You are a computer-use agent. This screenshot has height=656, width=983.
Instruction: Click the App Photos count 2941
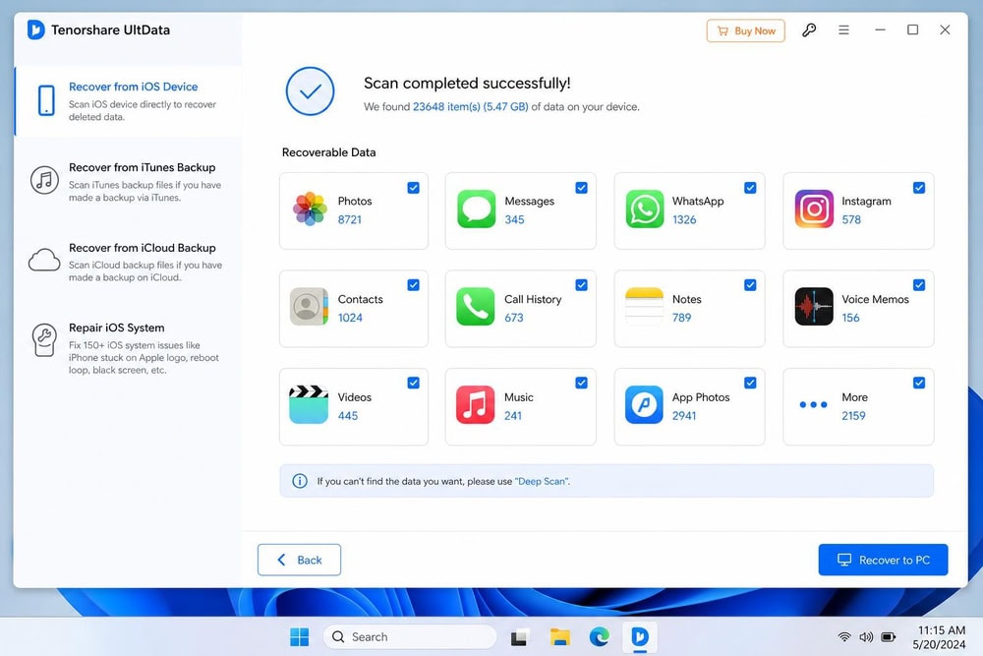point(684,416)
